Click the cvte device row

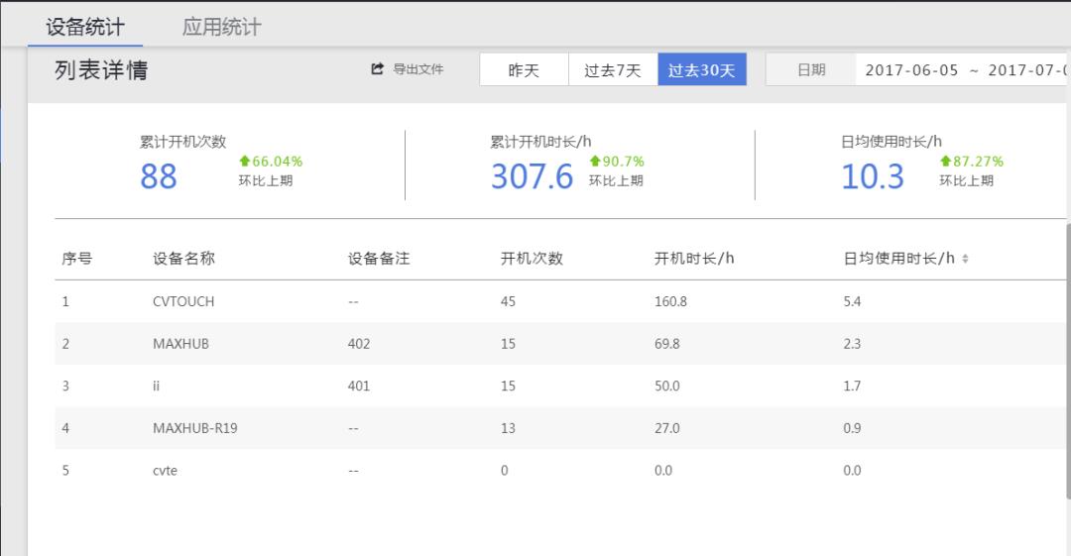tap(165, 471)
